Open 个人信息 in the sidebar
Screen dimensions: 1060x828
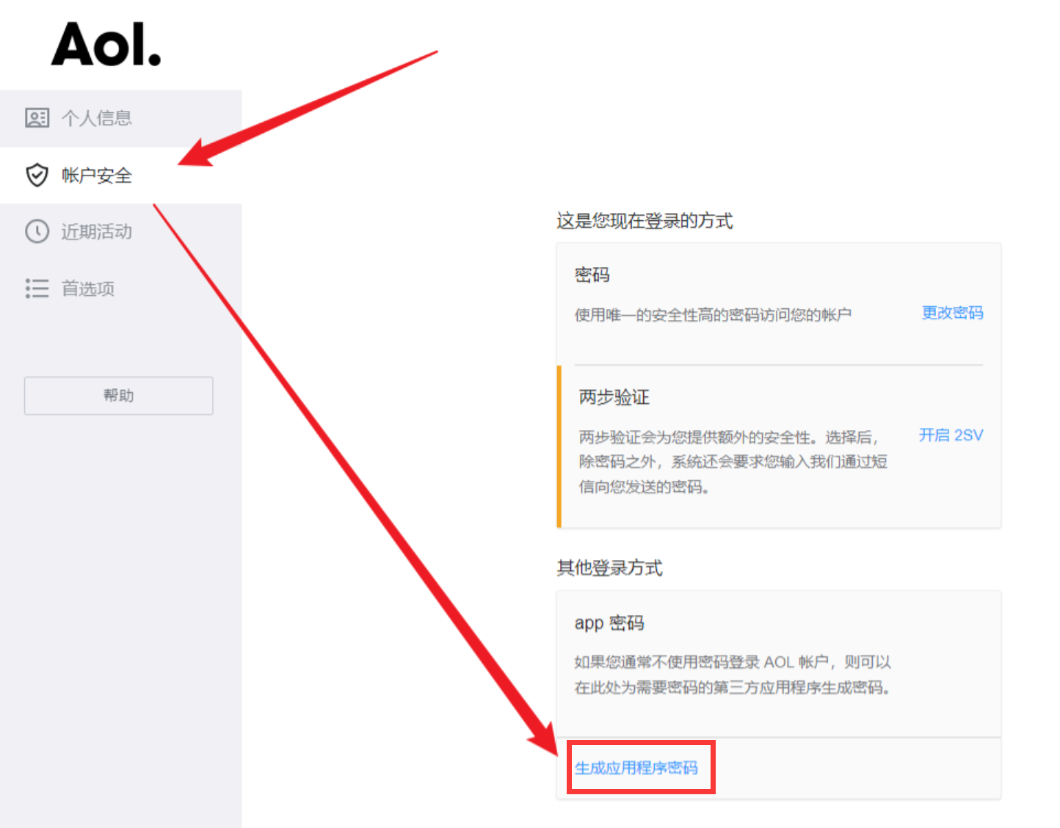click(121, 118)
